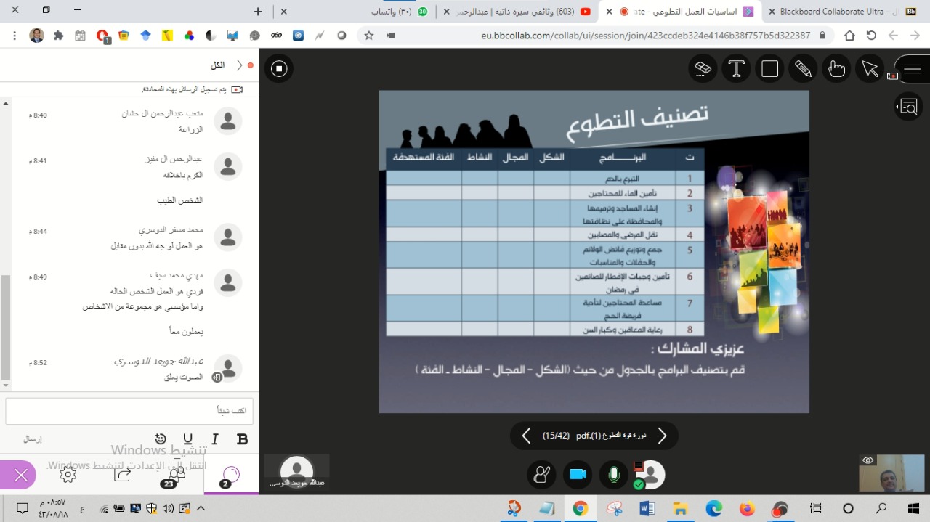930x522 pixels.
Task: Open my status and settings avatar
Action: tap(650, 474)
